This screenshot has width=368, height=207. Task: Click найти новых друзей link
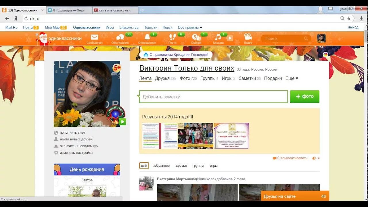(x=76, y=139)
